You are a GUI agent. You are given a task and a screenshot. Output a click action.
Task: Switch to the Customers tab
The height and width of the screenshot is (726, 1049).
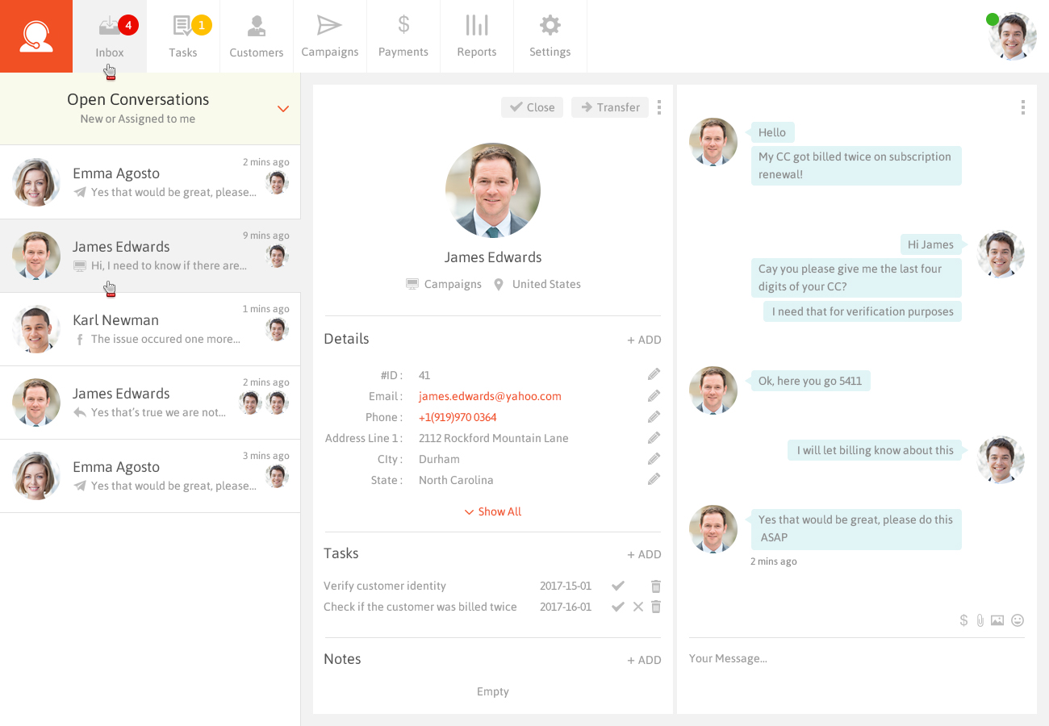coord(257,36)
